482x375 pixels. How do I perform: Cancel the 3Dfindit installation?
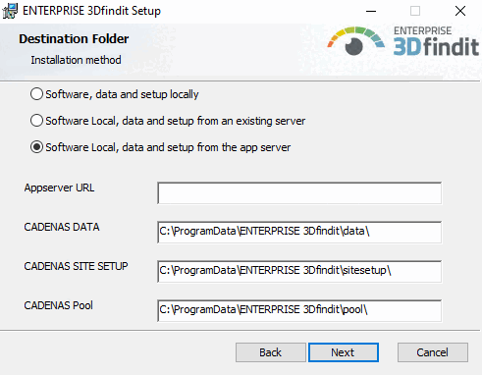(x=433, y=352)
